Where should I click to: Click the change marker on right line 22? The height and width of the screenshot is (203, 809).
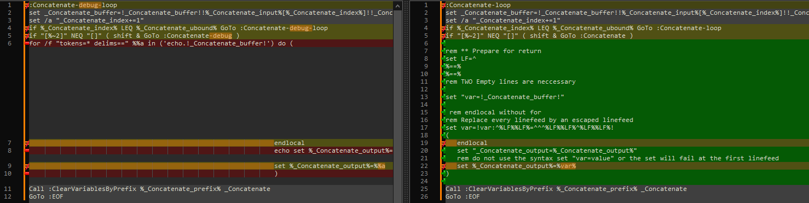coord(443,166)
